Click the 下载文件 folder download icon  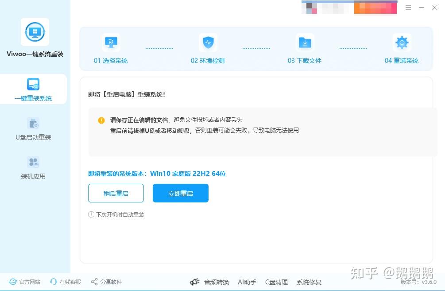tap(305, 43)
